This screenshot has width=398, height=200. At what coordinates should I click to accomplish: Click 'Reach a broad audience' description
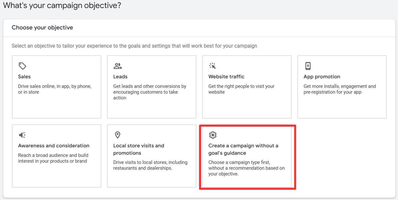[x=53, y=158]
